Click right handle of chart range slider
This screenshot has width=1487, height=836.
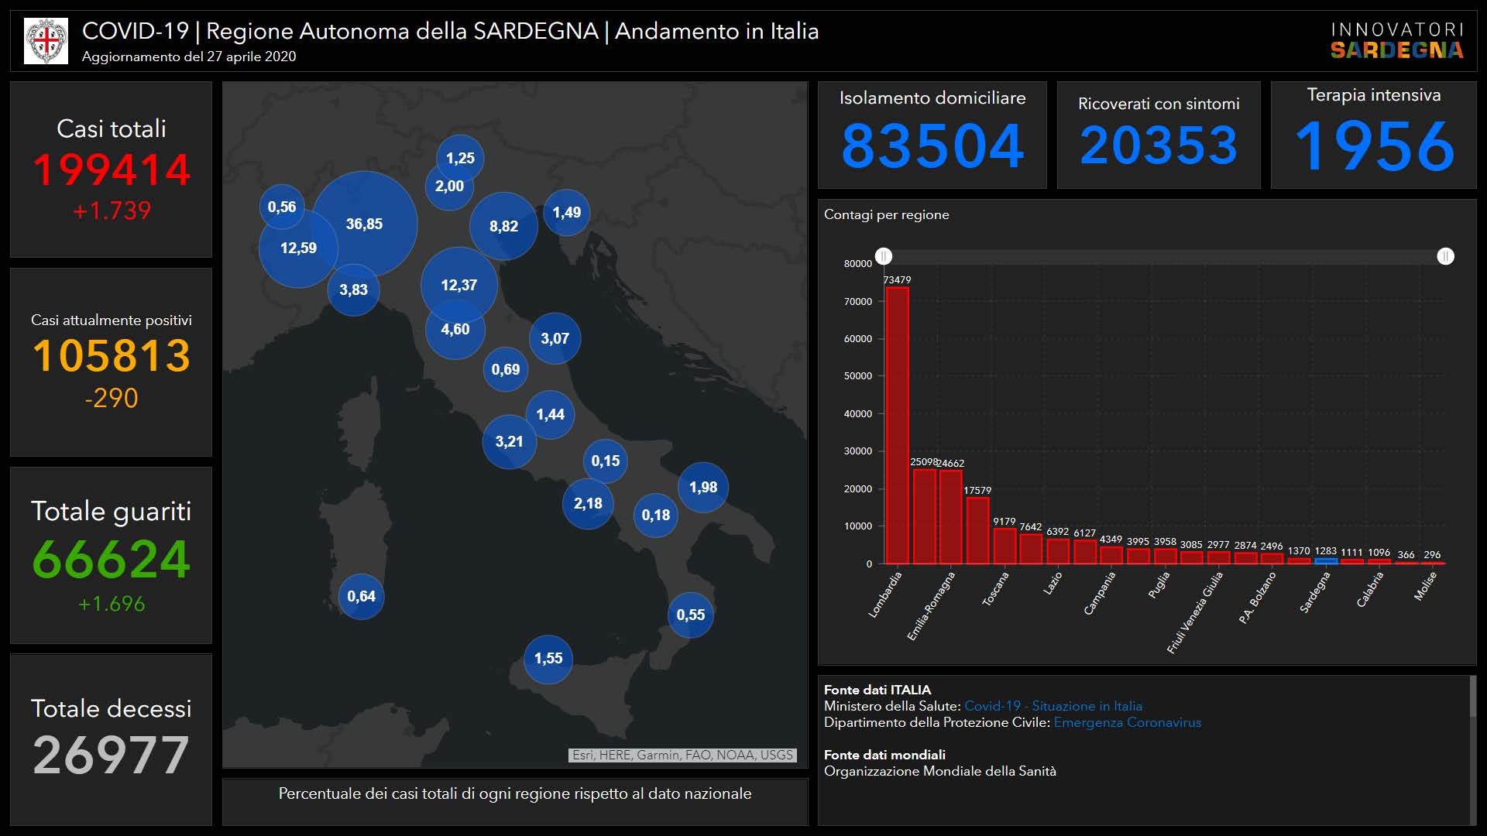(x=1445, y=256)
